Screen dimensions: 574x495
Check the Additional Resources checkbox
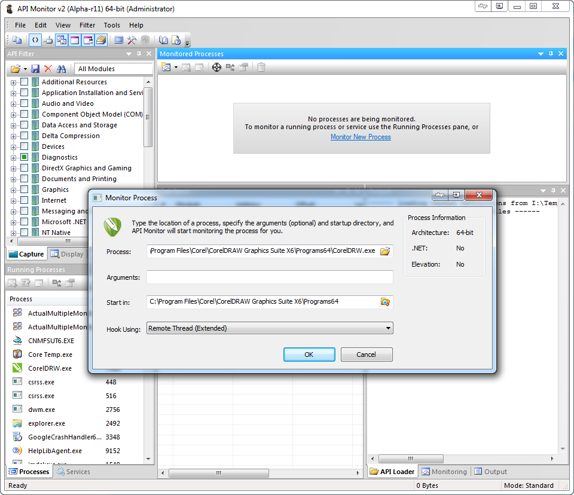point(25,82)
